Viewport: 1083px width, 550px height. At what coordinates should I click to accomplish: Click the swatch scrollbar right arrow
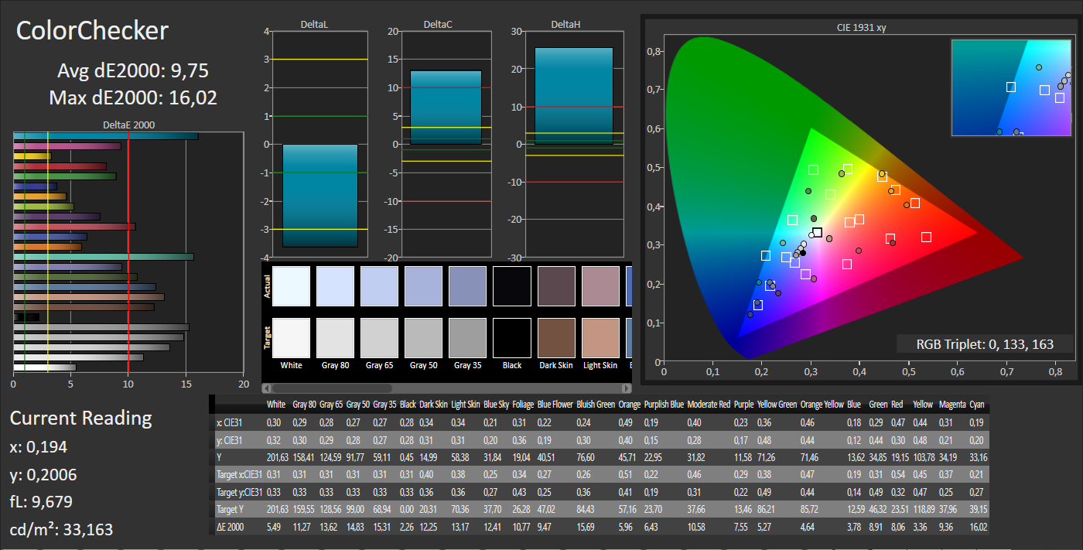click(x=627, y=388)
